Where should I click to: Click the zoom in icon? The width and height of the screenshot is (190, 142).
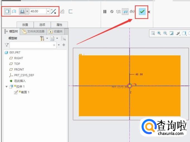point(159,33)
